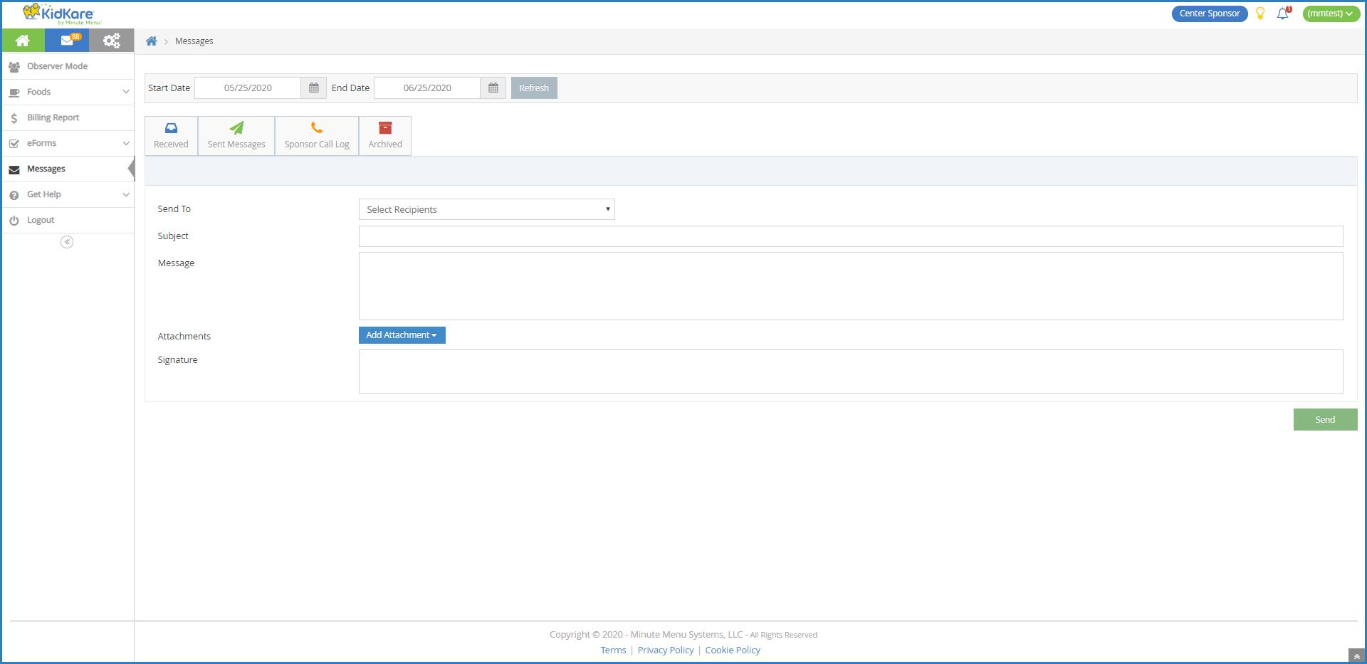Collapse the sidebar with double-chevron icon
The height and width of the screenshot is (664, 1367).
pos(67,242)
